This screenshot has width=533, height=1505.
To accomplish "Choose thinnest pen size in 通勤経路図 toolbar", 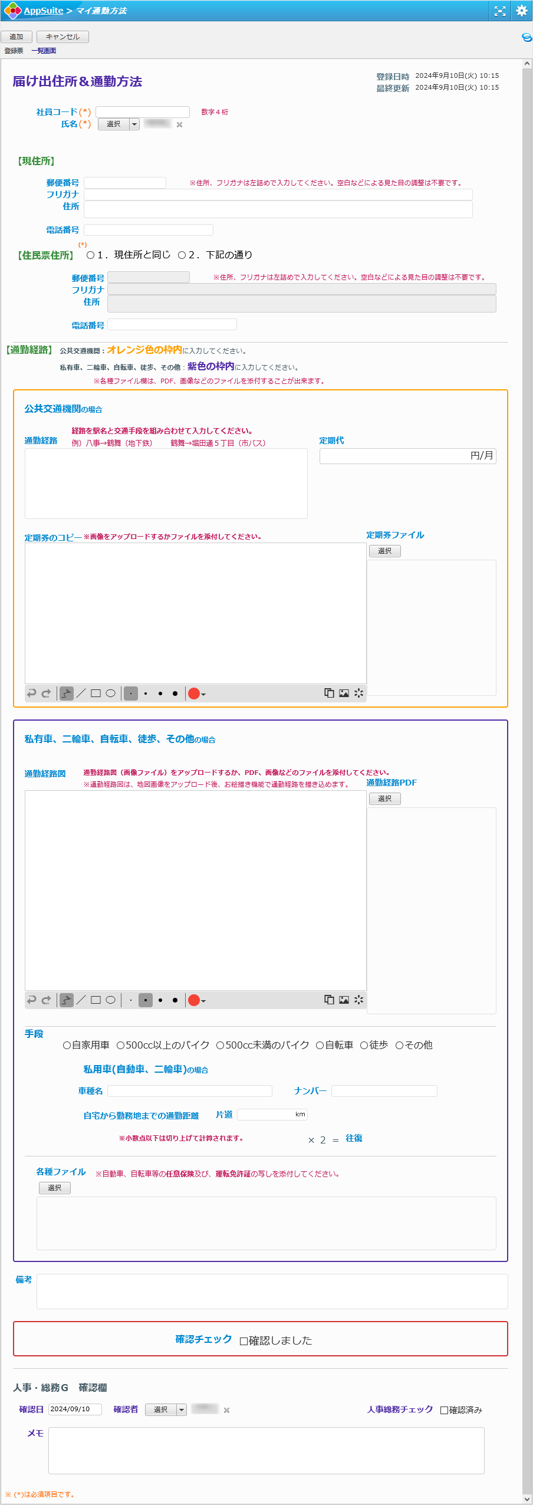I will (x=131, y=1000).
